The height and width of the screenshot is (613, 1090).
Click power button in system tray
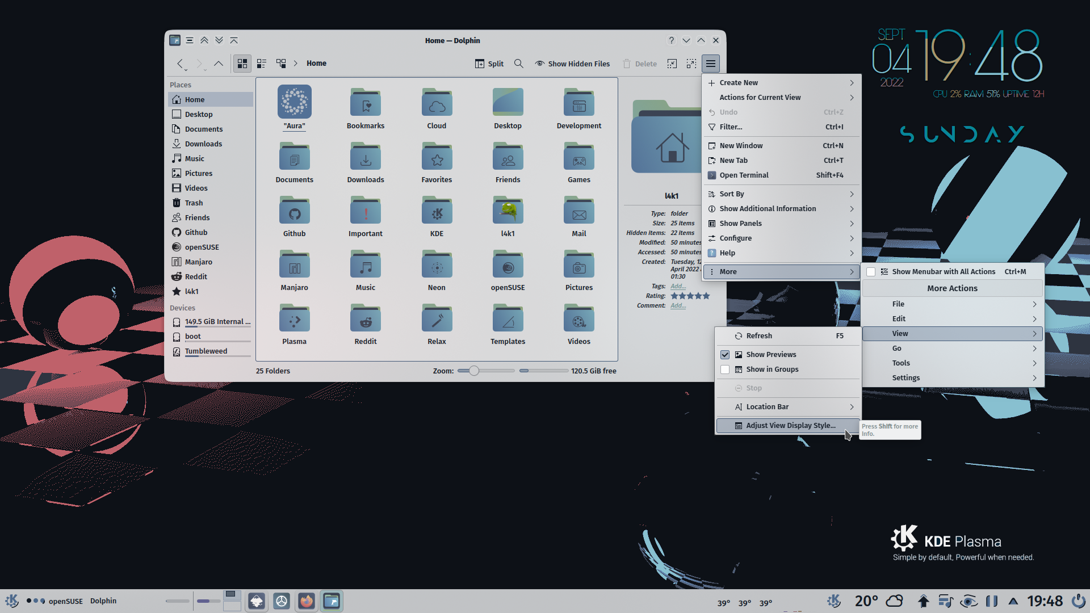(1079, 601)
